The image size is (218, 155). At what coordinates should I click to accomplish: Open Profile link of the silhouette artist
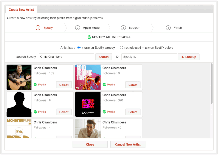click(42, 112)
